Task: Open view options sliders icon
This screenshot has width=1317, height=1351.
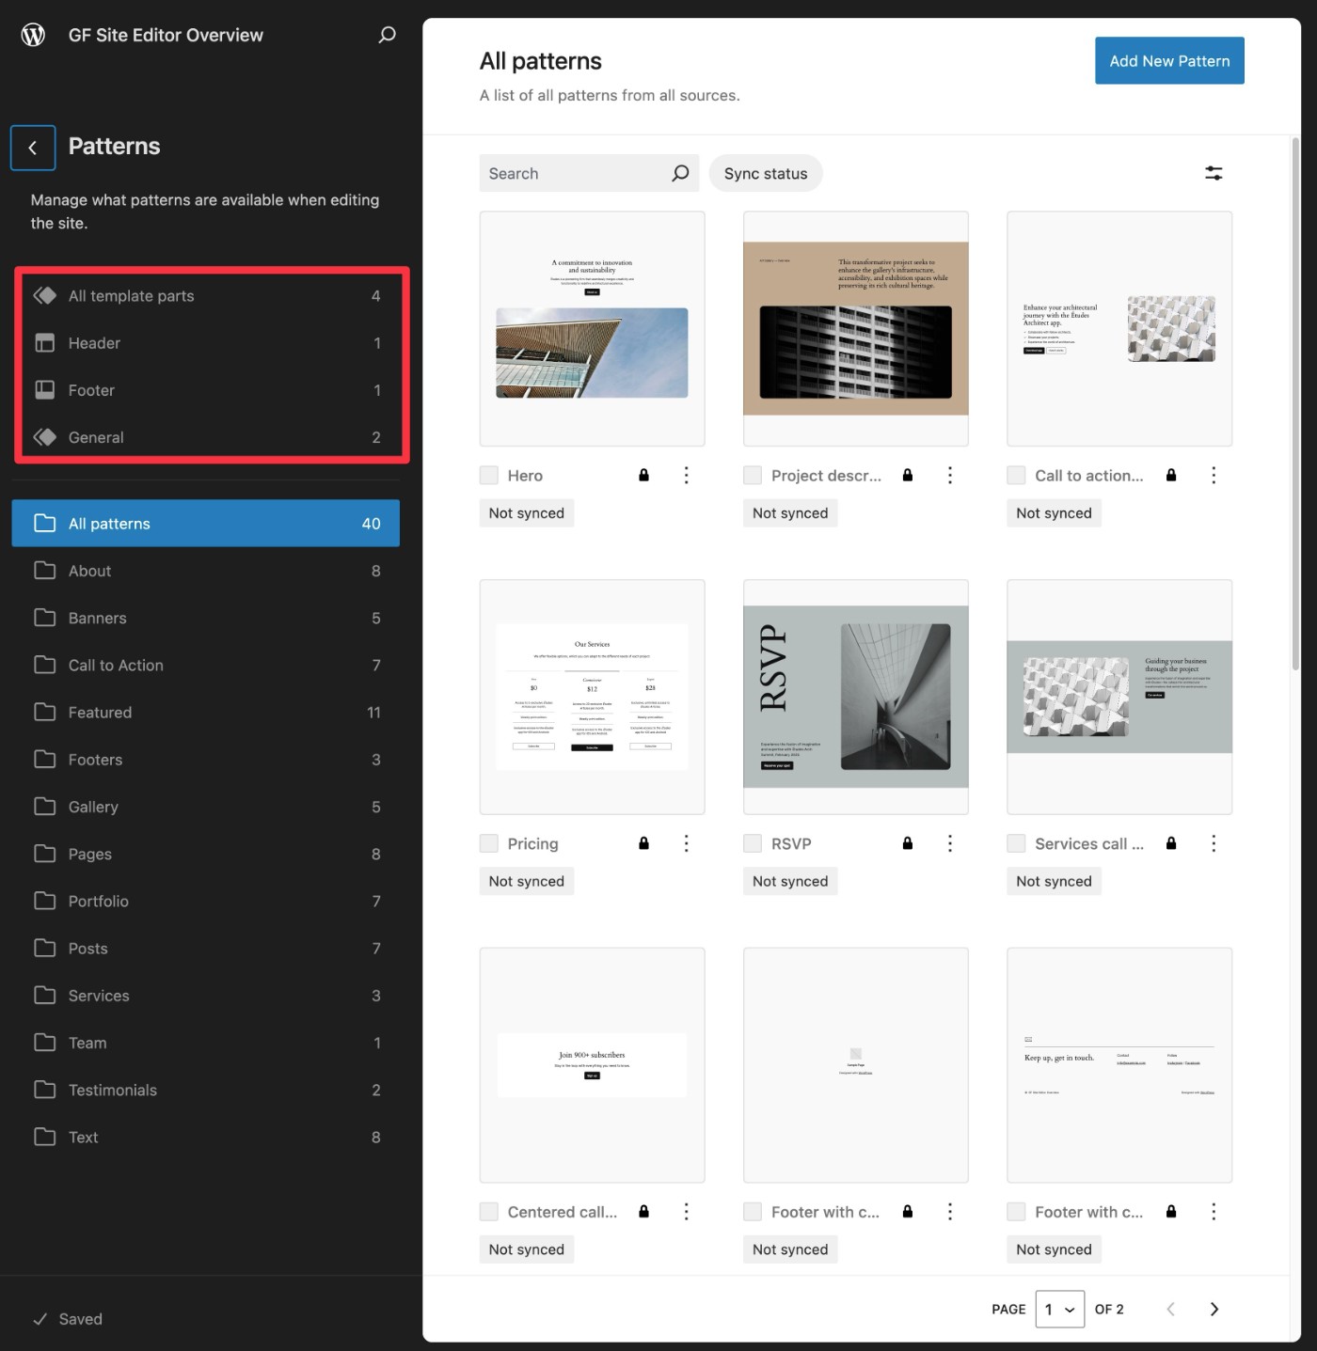Action: (x=1214, y=173)
